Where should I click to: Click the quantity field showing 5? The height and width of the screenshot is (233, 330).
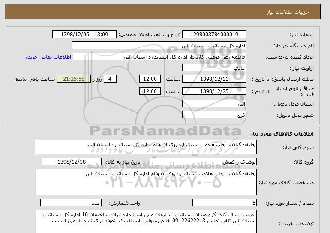click(224, 203)
